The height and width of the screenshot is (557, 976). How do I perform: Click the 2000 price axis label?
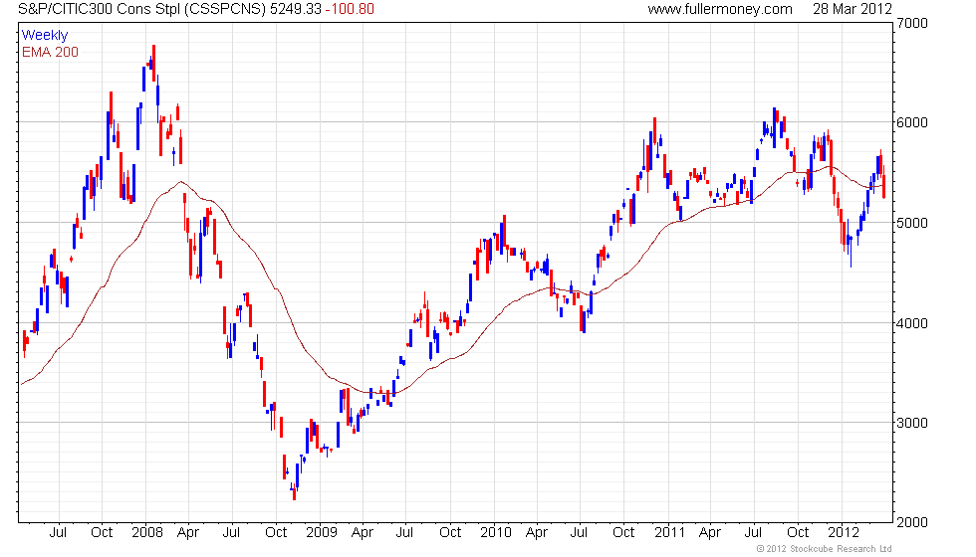[912, 522]
